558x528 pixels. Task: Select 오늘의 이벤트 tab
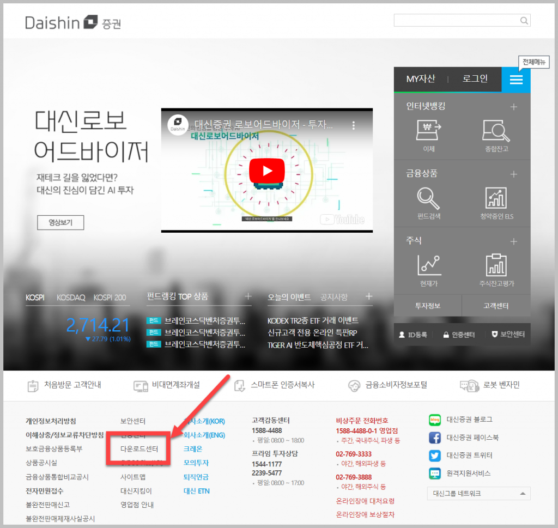coord(289,297)
